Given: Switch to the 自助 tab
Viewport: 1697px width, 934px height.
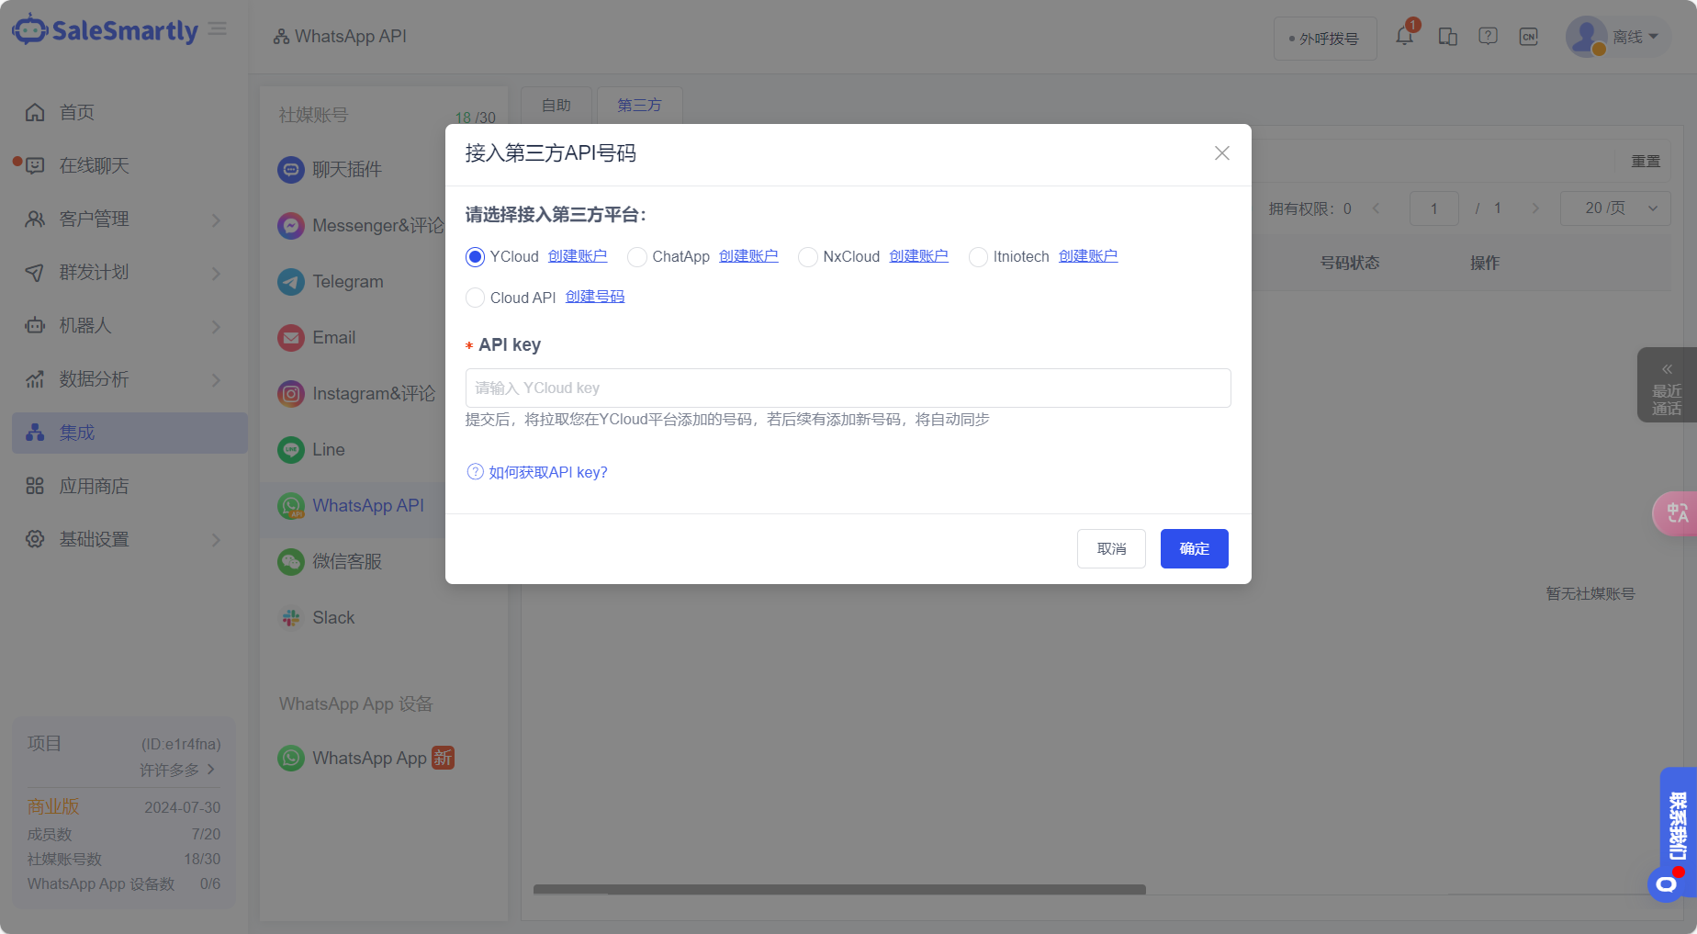Looking at the screenshot, I should point(556,106).
